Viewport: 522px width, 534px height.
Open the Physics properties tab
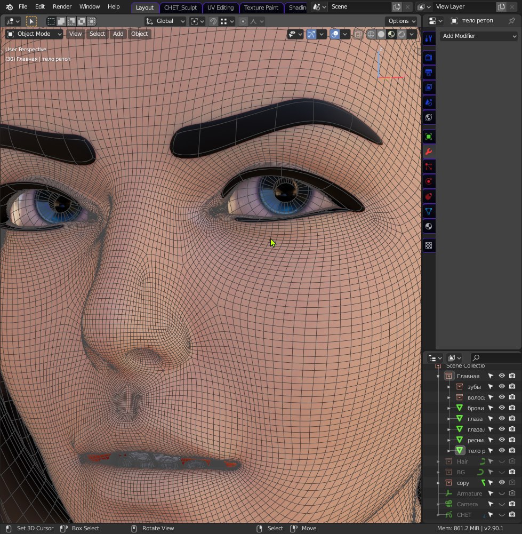tap(429, 181)
